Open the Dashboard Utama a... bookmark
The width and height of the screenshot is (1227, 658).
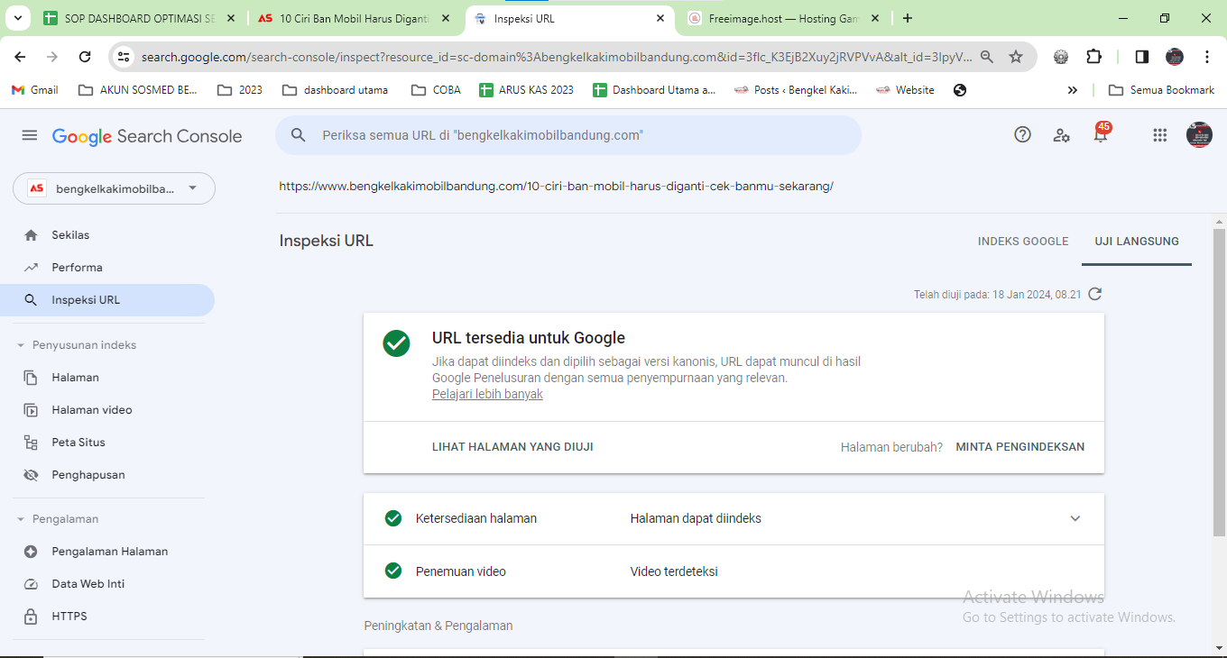pos(655,90)
